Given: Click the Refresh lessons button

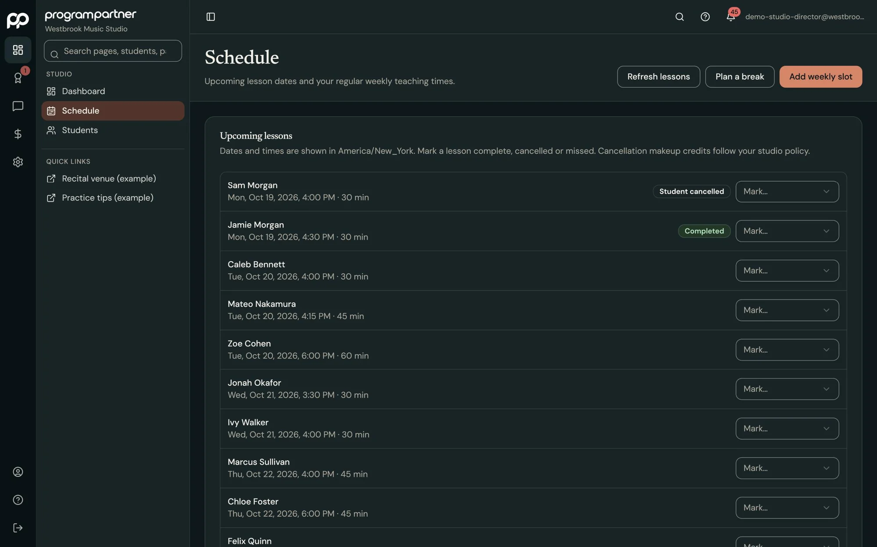Looking at the screenshot, I should tap(659, 77).
